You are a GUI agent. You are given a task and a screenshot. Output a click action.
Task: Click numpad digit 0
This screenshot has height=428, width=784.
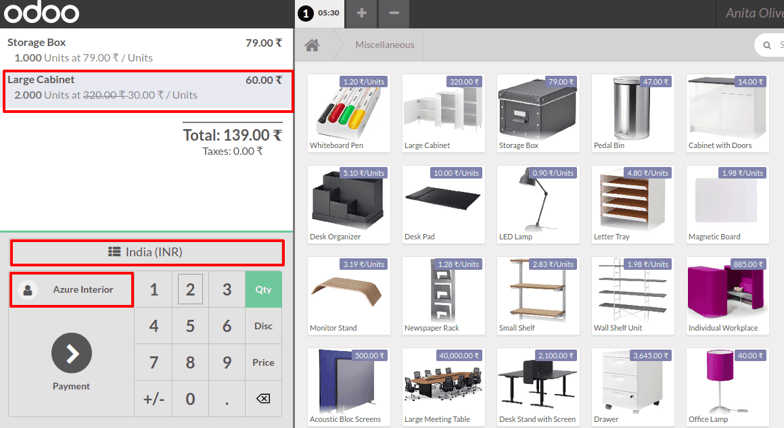click(x=191, y=398)
